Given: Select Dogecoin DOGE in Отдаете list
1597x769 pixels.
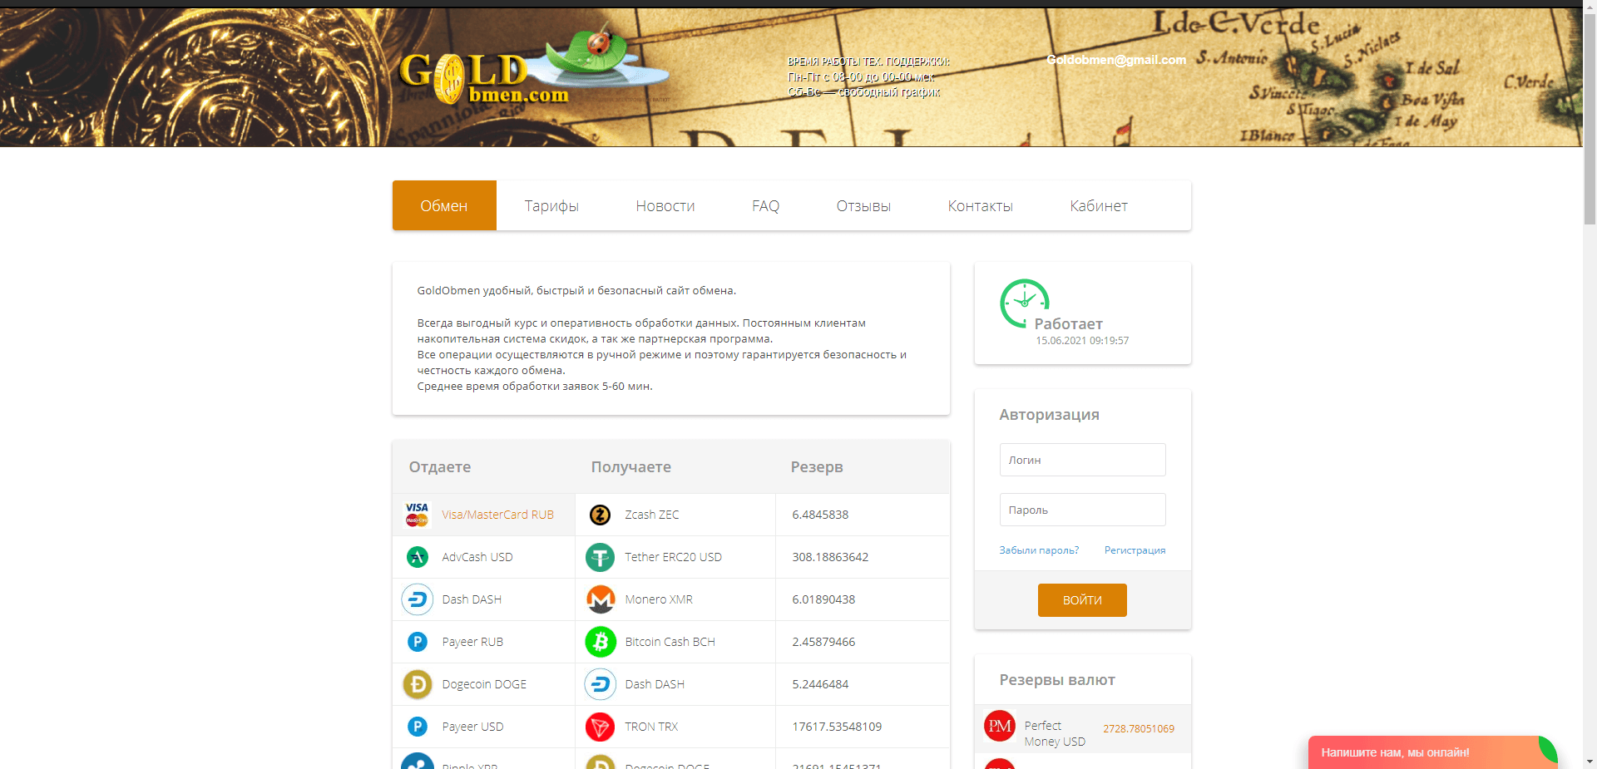Looking at the screenshot, I should click(x=483, y=684).
